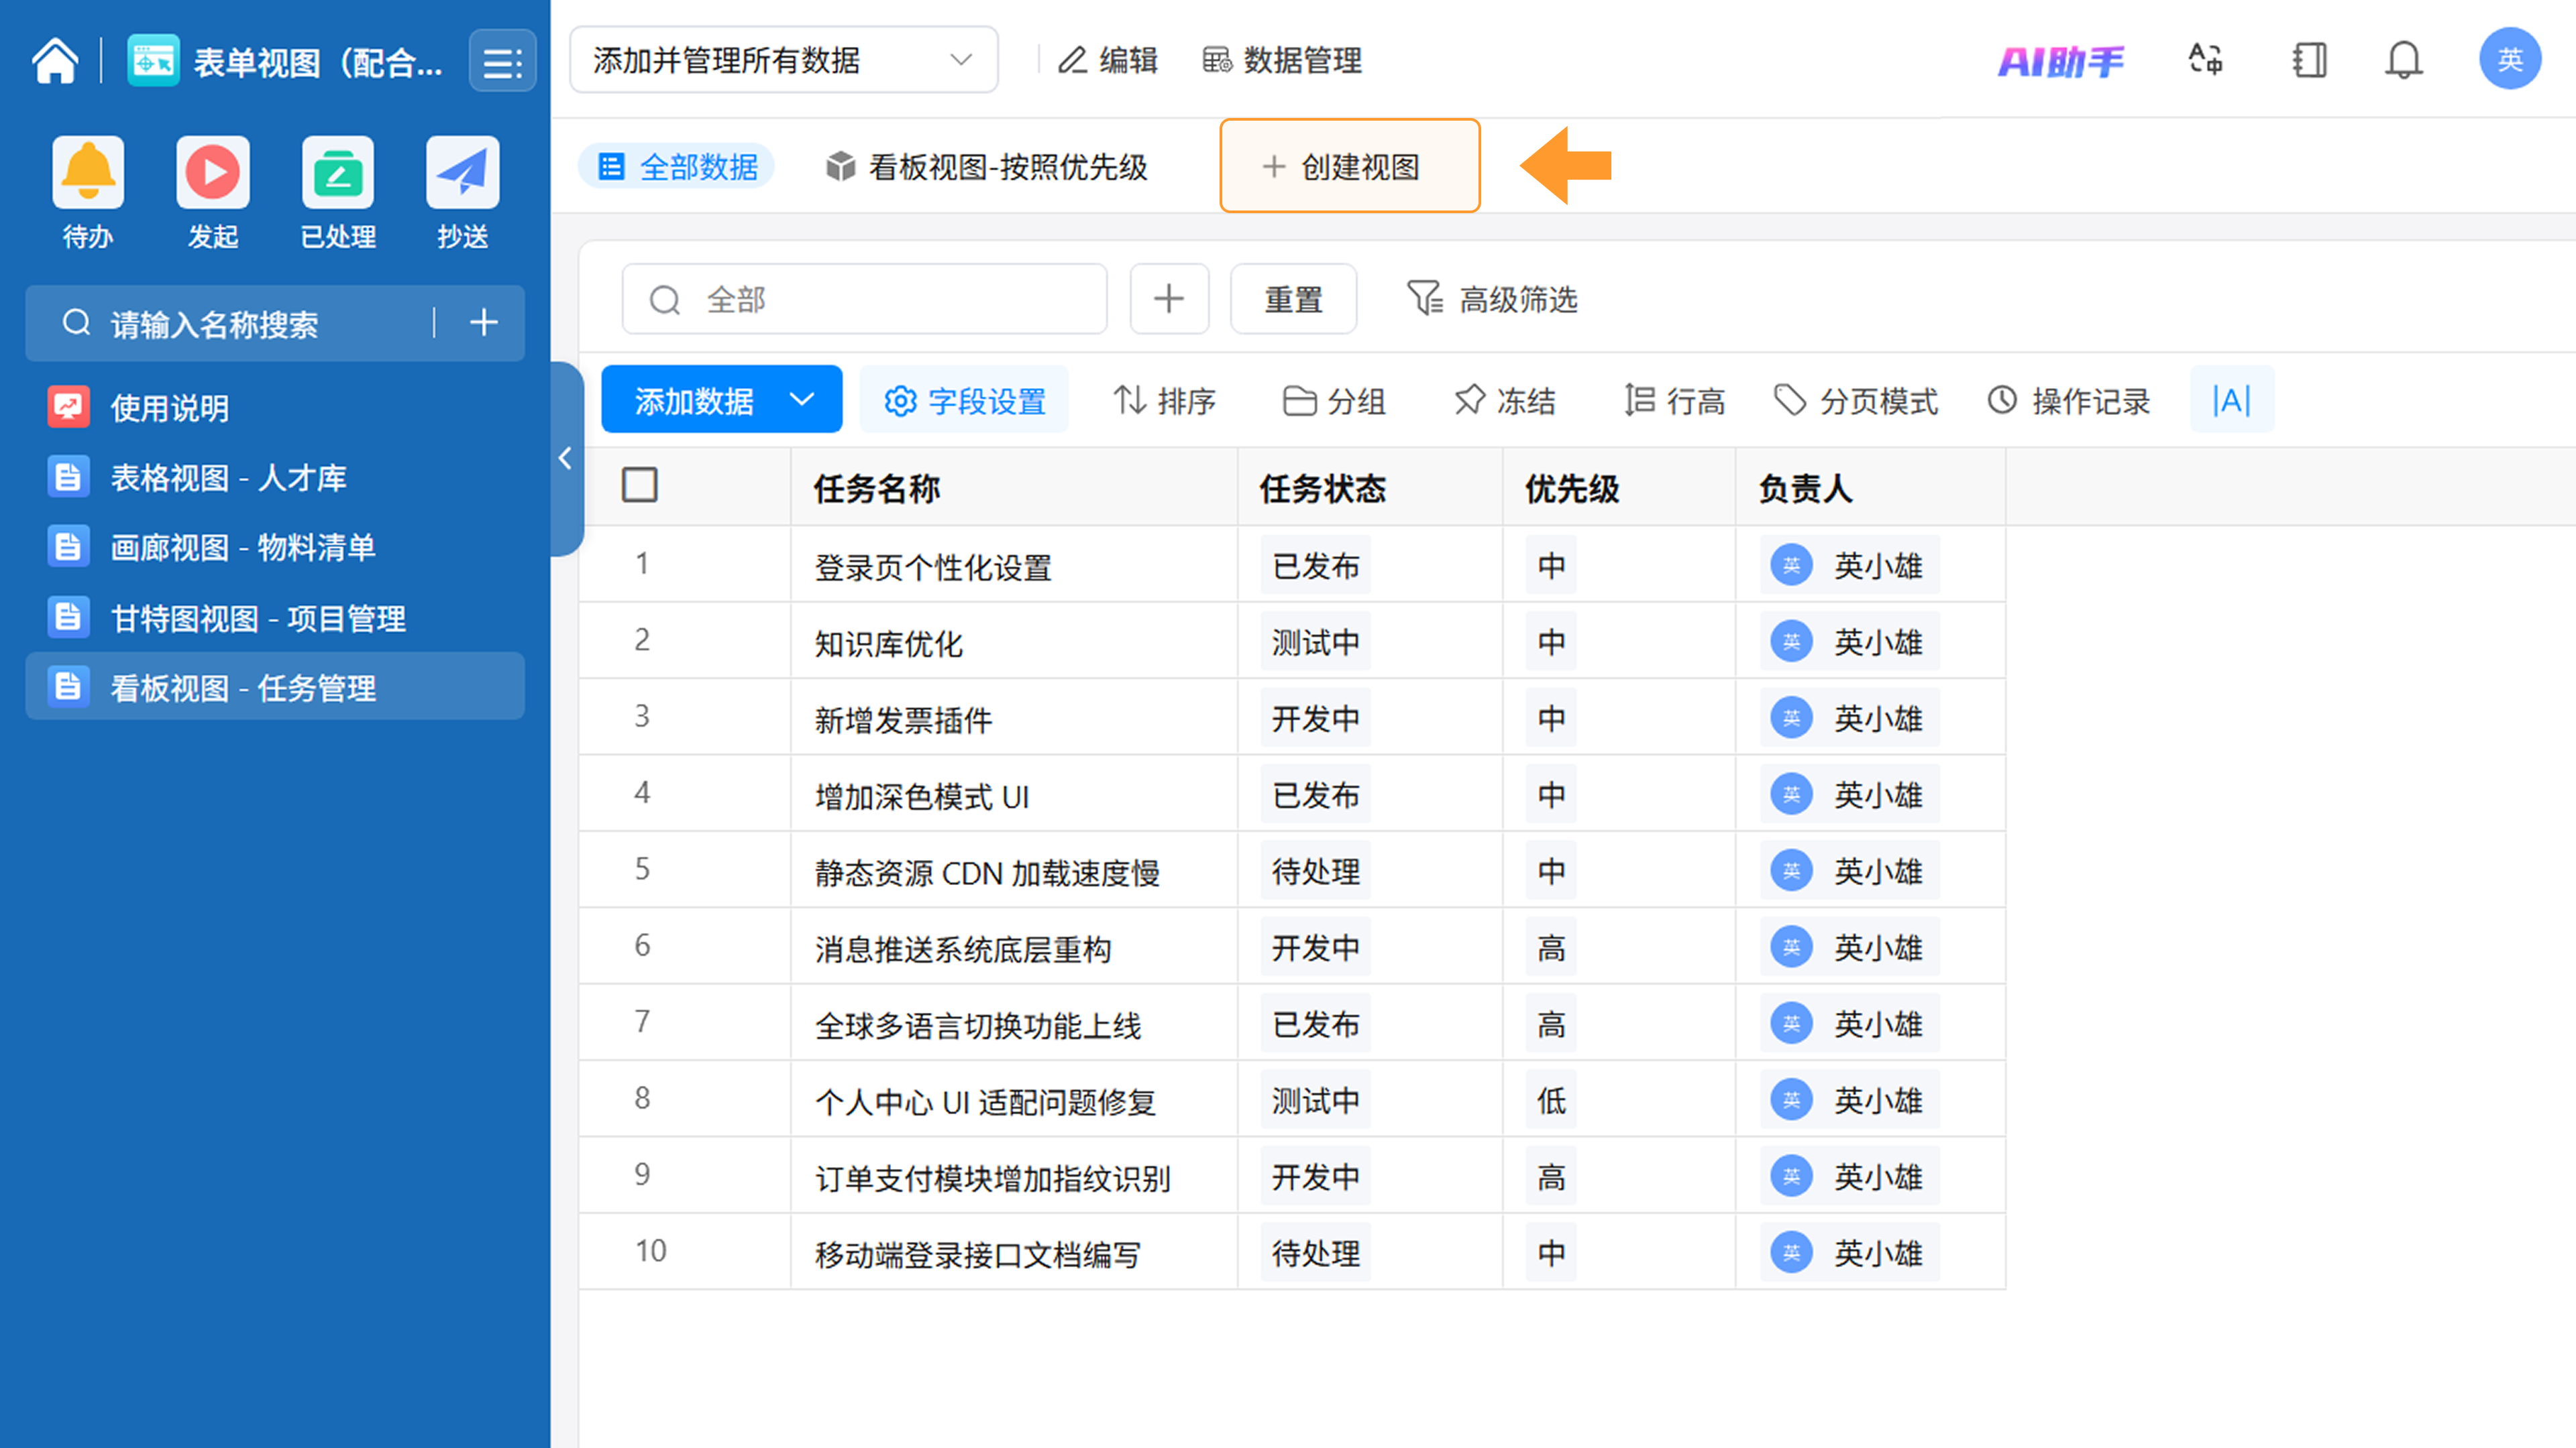Check the select-all header checkbox
The width and height of the screenshot is (2576, 1448).
(640, 485)
